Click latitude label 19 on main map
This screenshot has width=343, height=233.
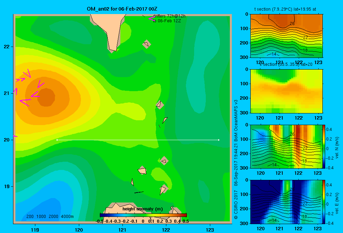point(7,186)
